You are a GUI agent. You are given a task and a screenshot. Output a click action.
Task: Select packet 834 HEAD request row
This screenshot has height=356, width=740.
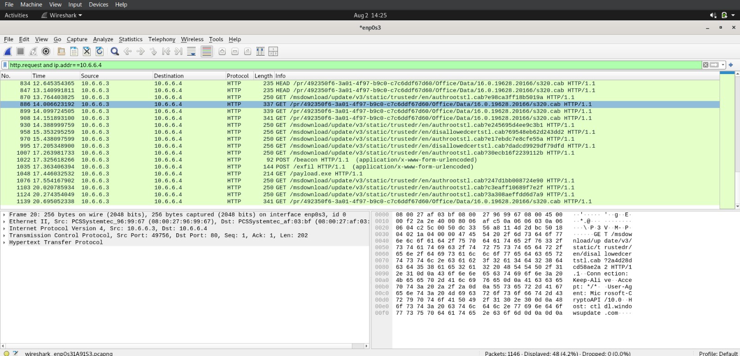pyautogui.click(x=360, y=83)
